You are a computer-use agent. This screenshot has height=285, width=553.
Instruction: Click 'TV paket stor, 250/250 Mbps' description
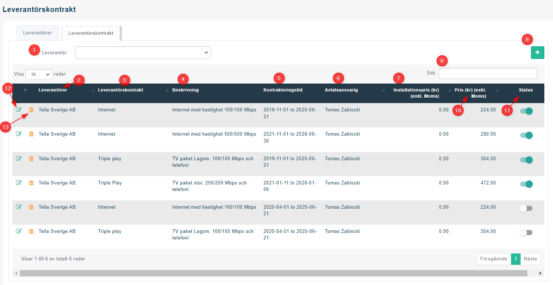[x=209, y=186]
